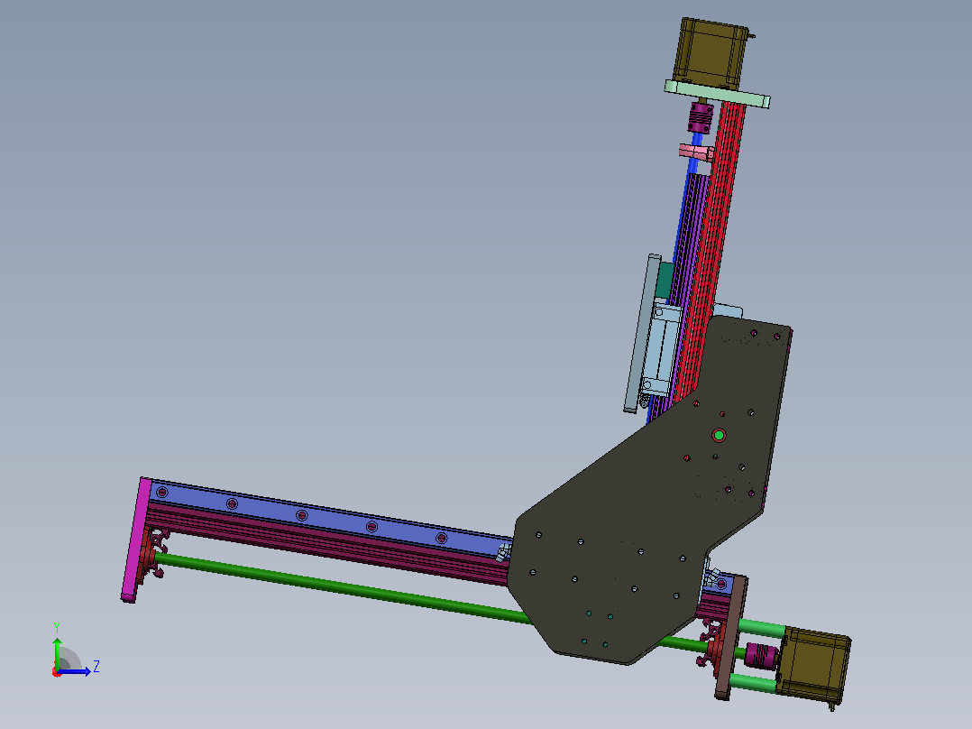
Task: Select the magenta coupling beside bottom motor
Action: pyautogui.click(x=761, y=657)
